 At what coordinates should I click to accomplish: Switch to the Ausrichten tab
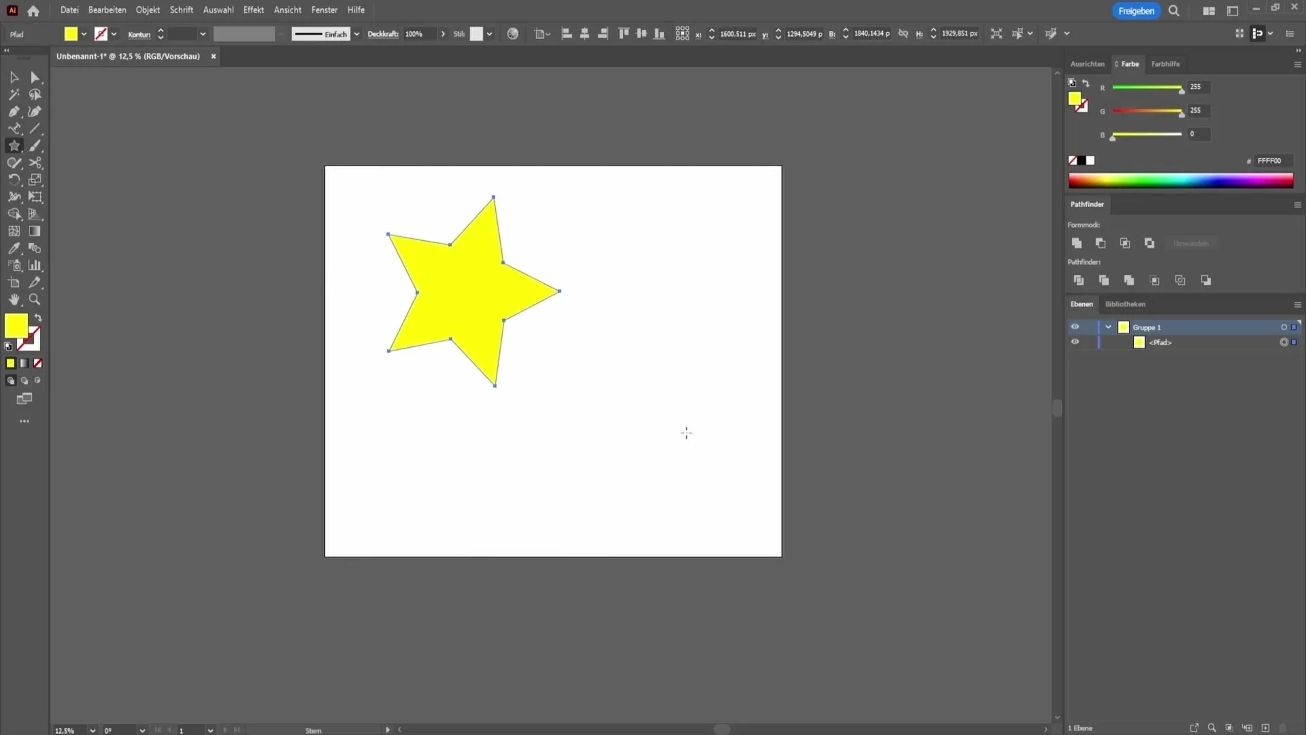(1087, 64)
